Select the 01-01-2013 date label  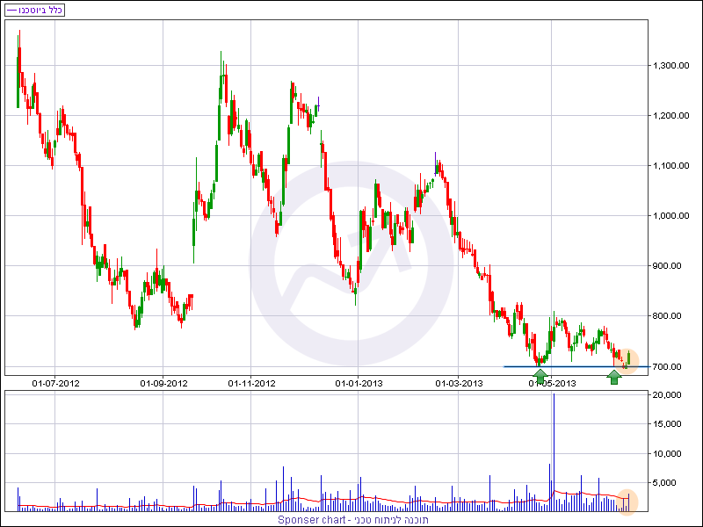point(359,383)
